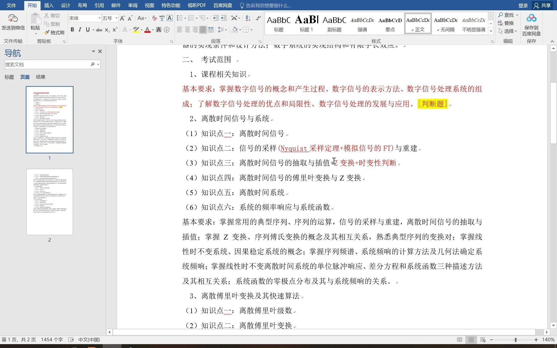
Task: Switch to Web Layout view icon
Action: 483,340
